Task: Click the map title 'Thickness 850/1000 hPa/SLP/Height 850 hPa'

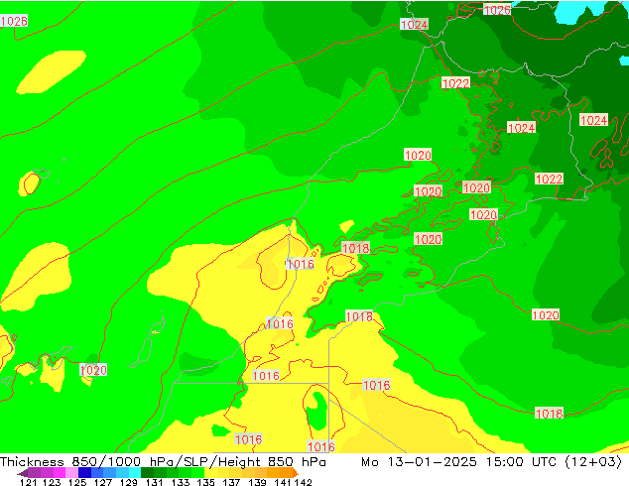Action: pyautogui.click(x=163, y=462)
